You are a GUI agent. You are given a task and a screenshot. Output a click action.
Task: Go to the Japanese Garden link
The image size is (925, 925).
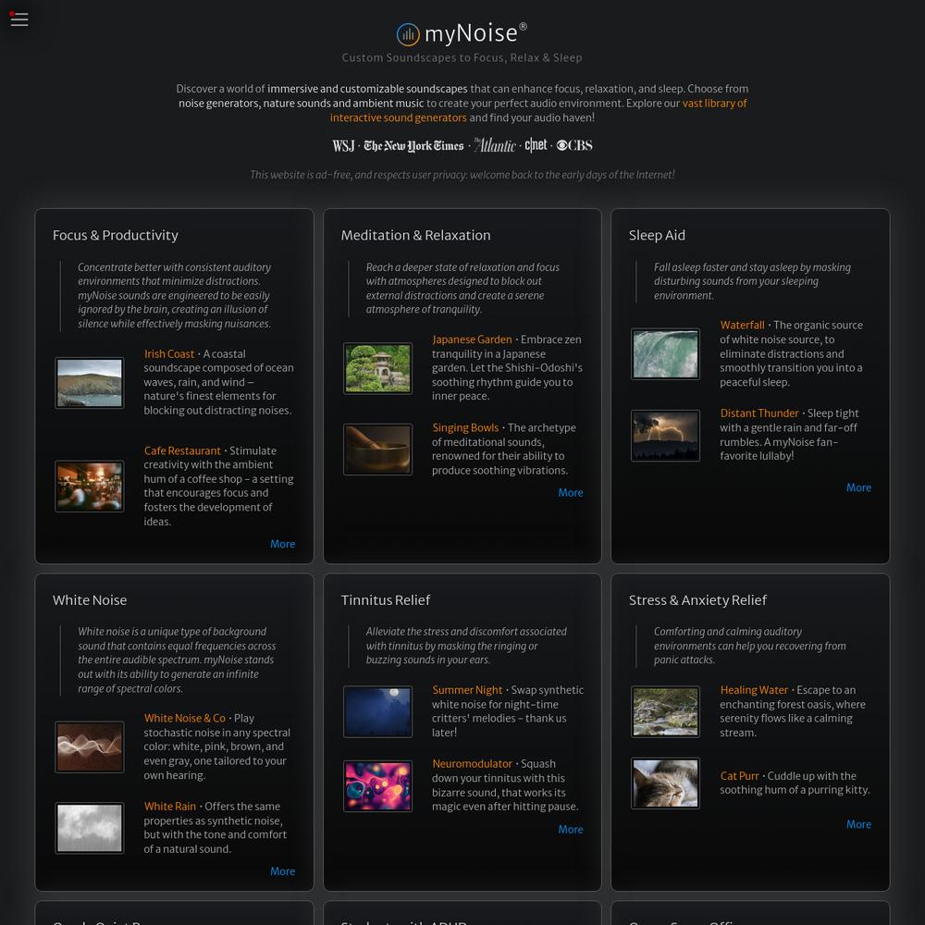coord(472,339)
